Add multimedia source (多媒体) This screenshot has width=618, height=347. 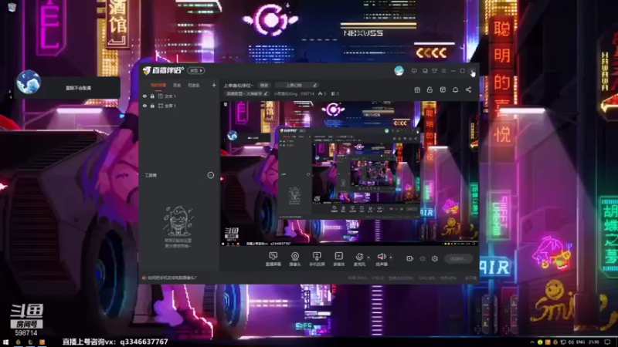pos(338,259)
